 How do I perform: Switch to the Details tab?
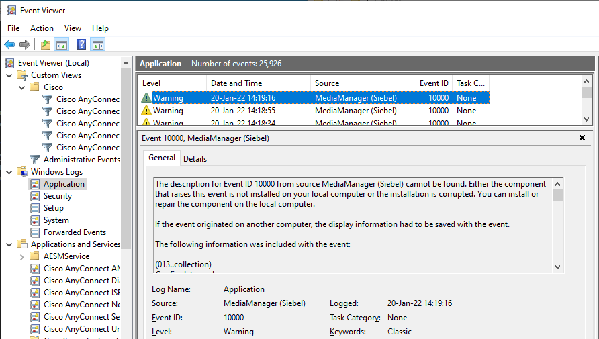[195, 159]
